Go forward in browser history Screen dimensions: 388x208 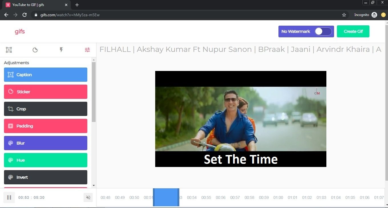[15, 15]
